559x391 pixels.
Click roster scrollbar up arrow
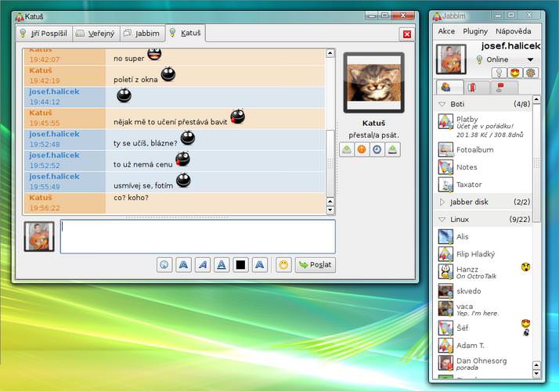click(536, 99)
